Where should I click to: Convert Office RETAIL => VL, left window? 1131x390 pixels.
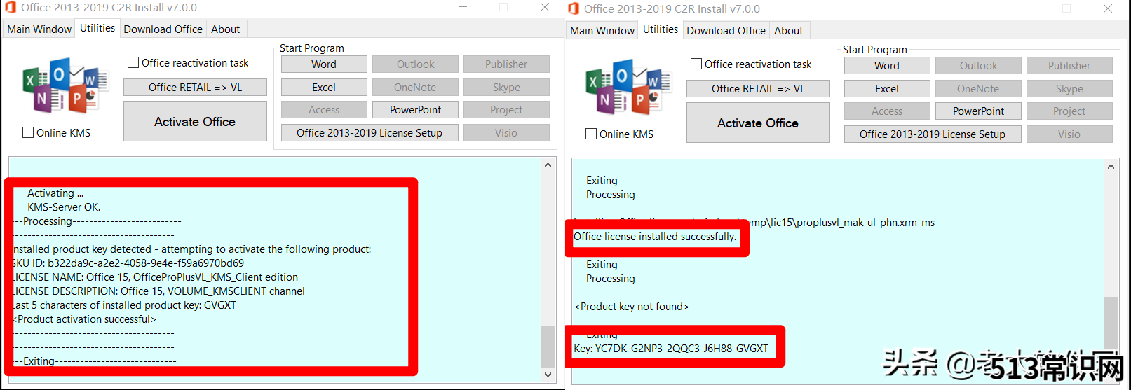tap(195, 88)
